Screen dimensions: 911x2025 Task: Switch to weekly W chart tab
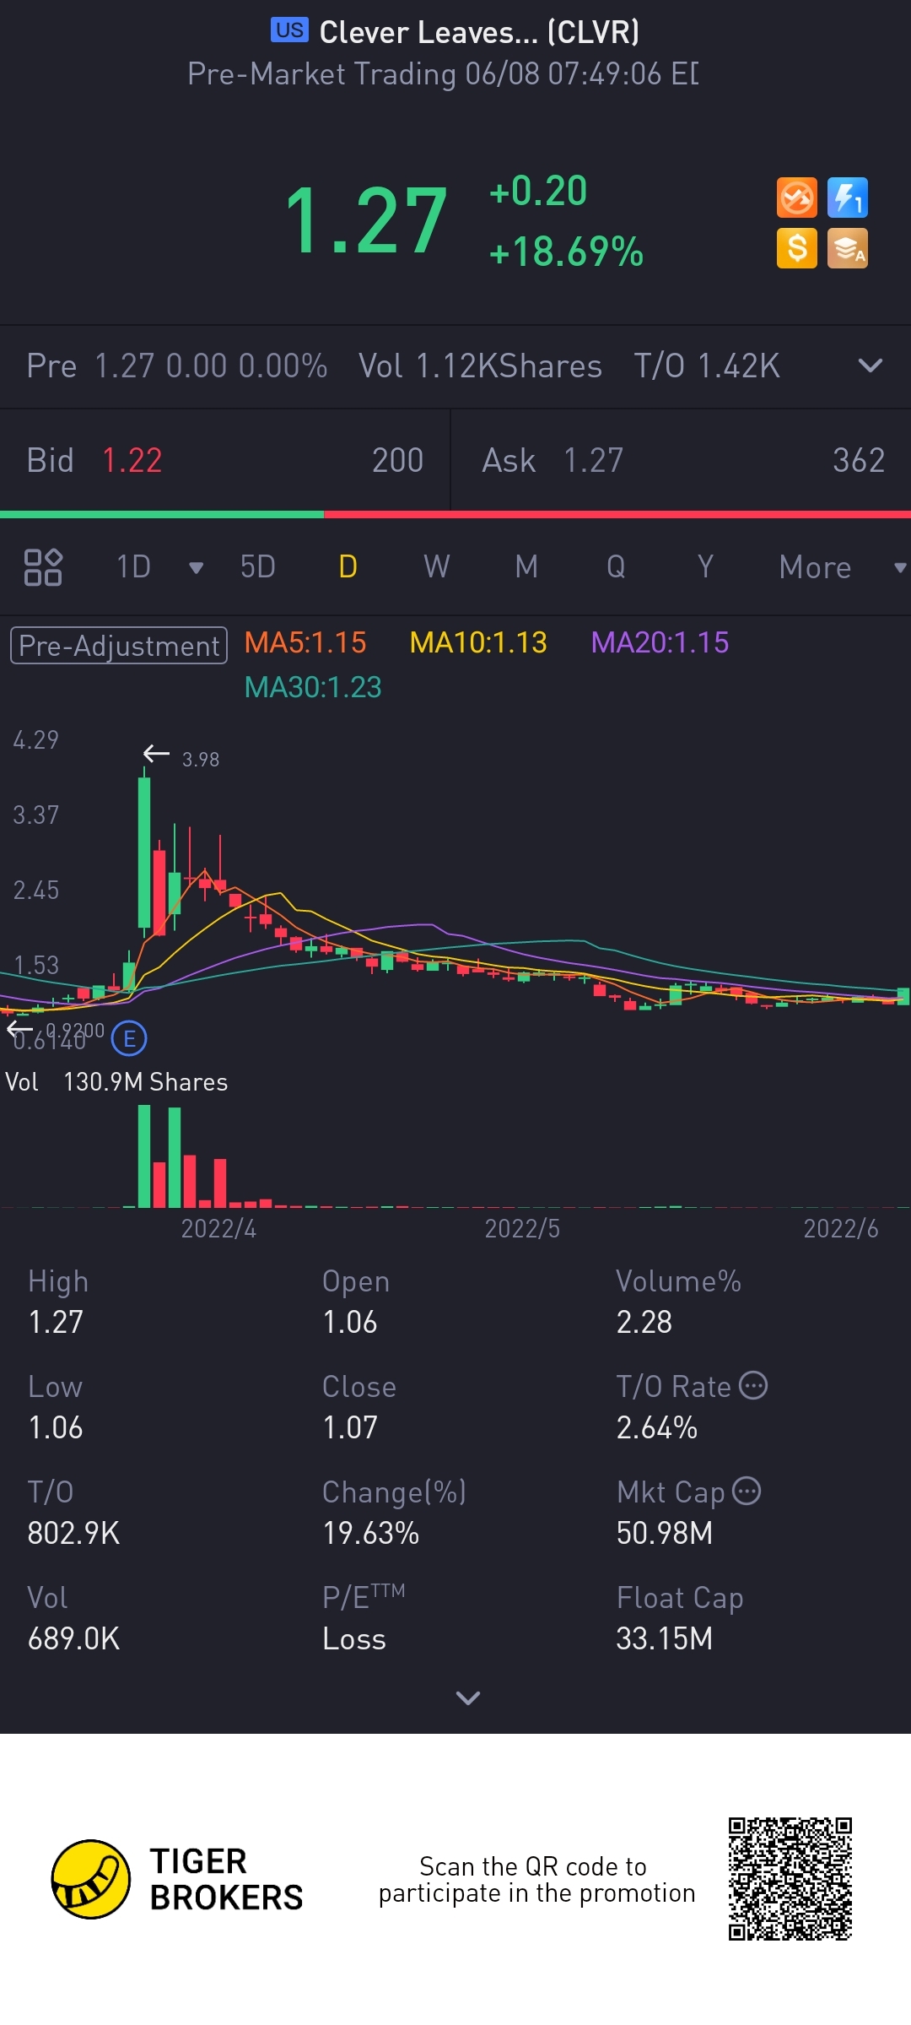pyautogui.click(x=437, y=567)
